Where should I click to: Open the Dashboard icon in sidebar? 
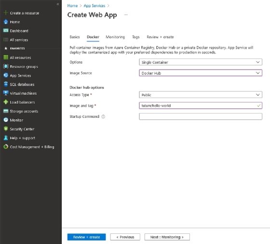tap(6, 30)
